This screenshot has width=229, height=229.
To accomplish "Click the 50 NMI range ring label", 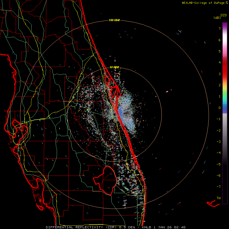I will pyautogui.click(x=114, y=67).
